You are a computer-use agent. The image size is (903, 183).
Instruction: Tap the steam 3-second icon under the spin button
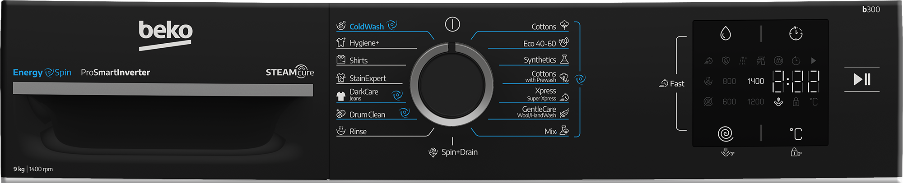click(727, 152)
